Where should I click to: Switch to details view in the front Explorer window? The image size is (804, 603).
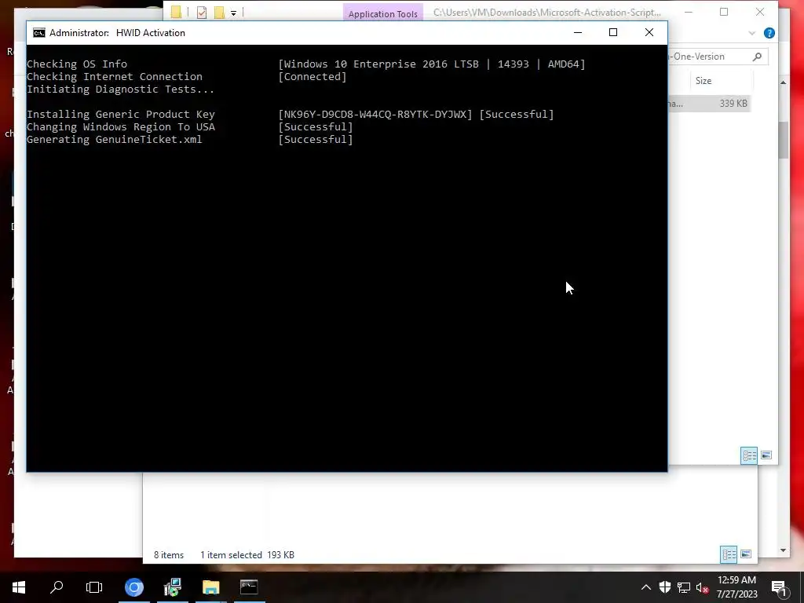750,455
